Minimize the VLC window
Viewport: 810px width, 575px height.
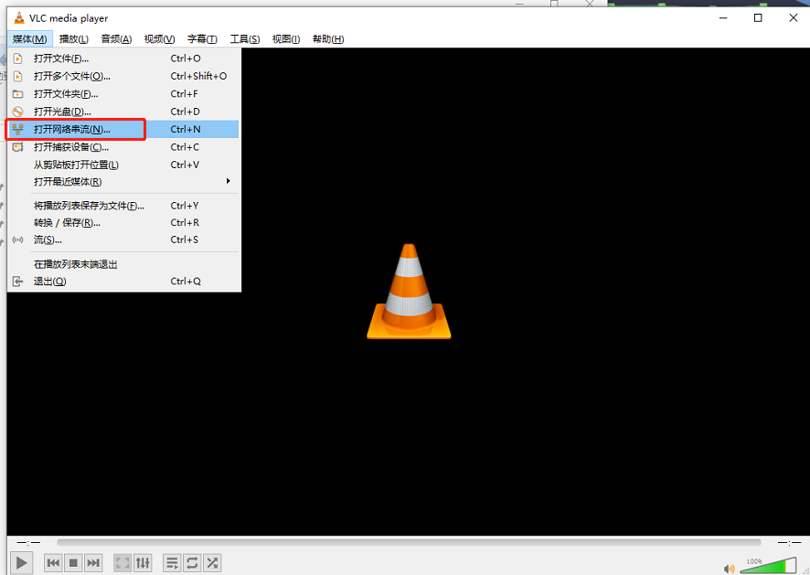(x=723, y=18)
